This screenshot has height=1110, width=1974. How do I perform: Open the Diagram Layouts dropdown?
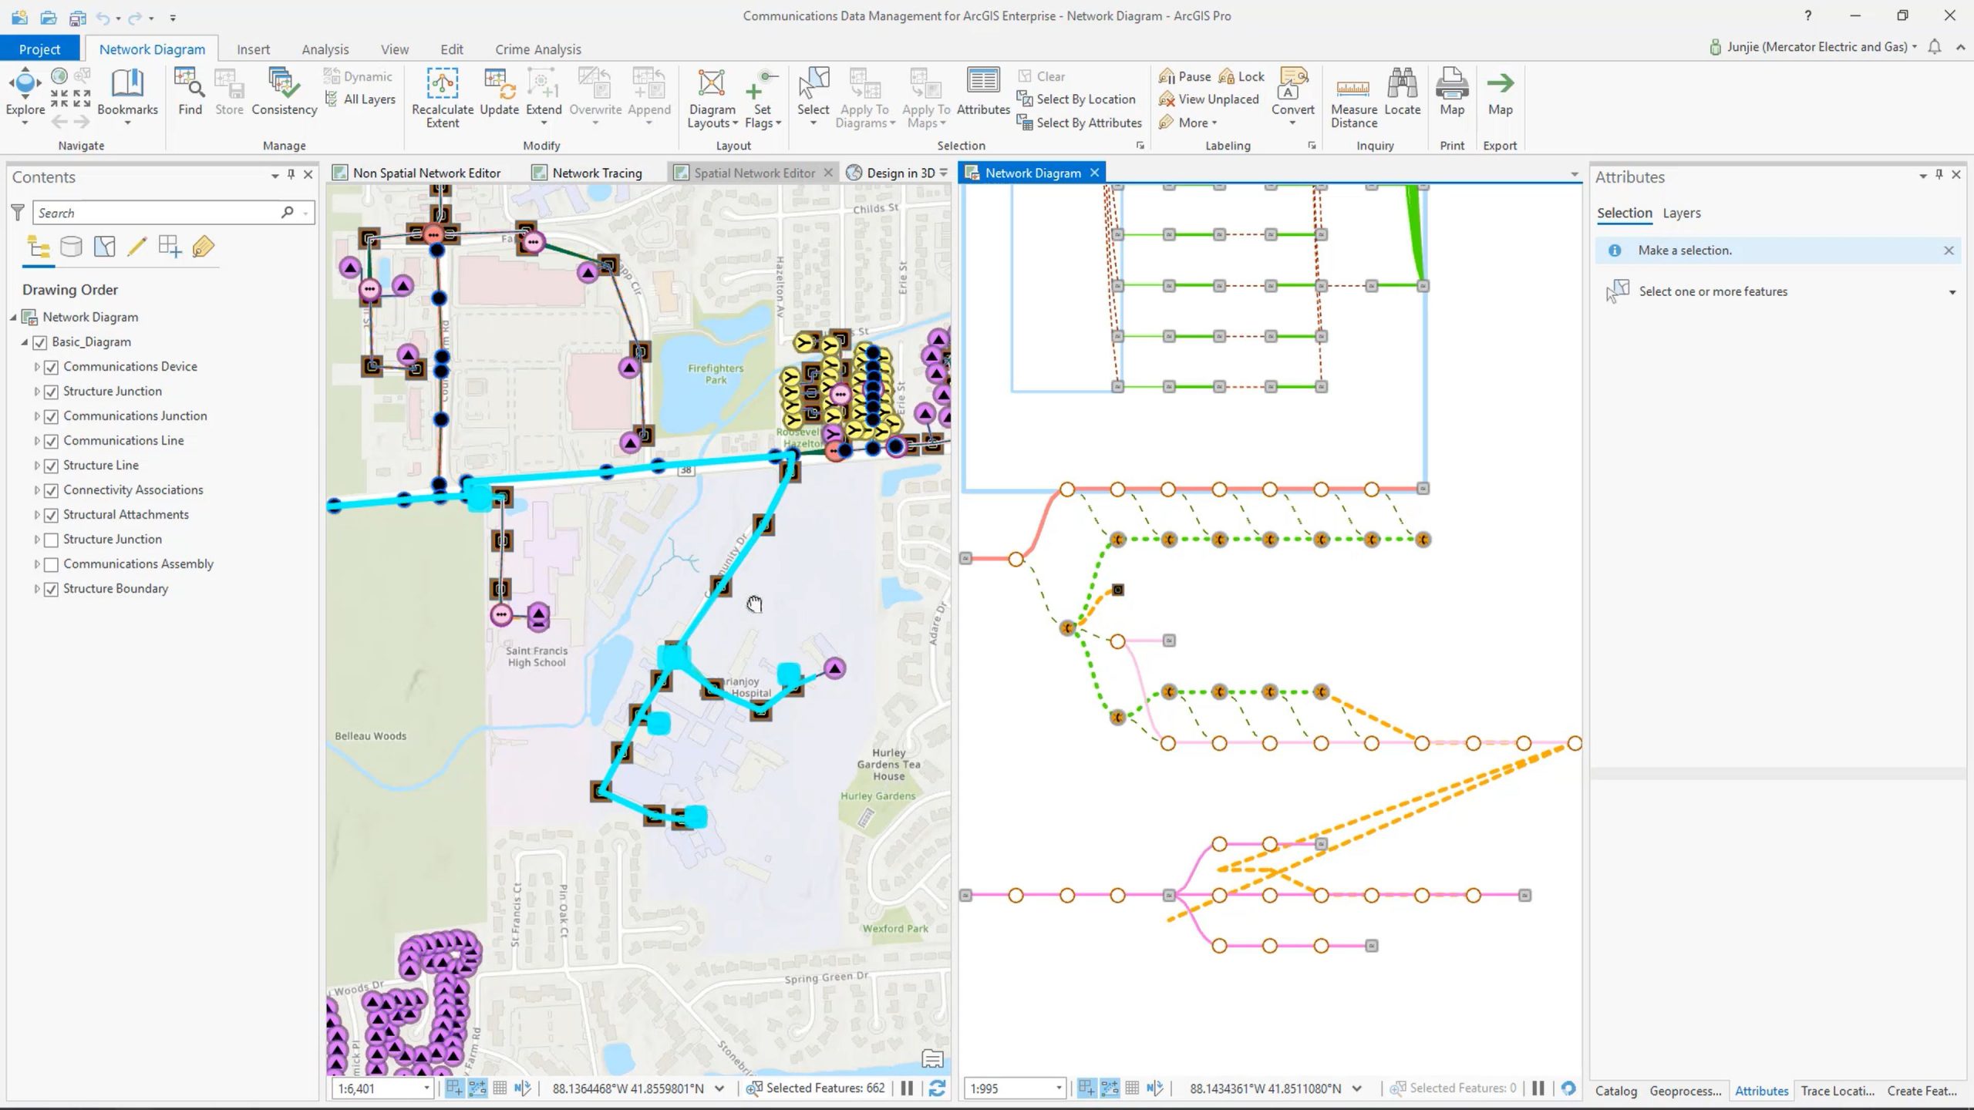(x=712, y=116)
